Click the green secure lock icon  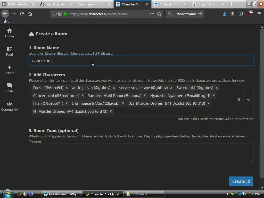[x=65, y=14]
